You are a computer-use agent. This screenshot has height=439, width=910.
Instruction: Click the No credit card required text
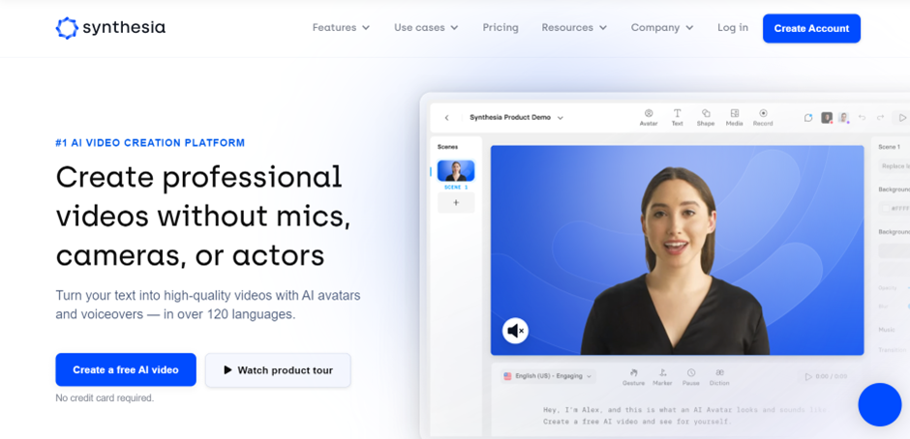(x=105, y=397)
